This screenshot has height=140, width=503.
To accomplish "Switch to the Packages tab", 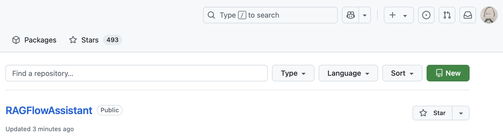I will (x=34, y=40).
